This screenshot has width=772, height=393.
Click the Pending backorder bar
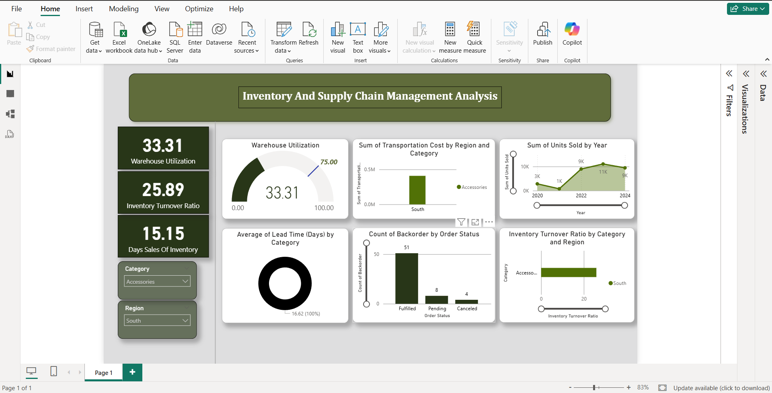tap(437, 300)
